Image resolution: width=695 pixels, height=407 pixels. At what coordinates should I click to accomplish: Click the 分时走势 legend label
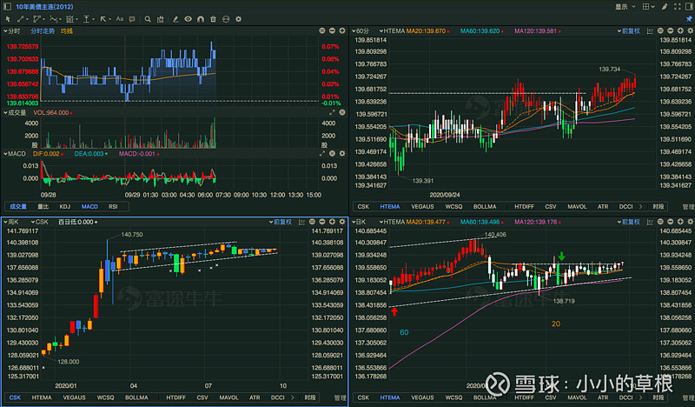[x=43, y=31]
